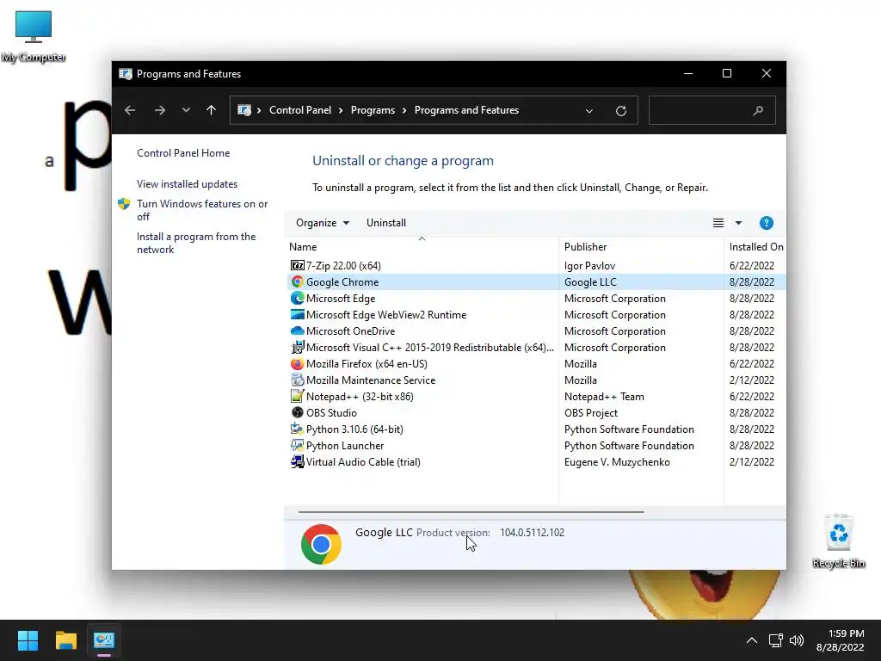Expand the chevron before Control Panel breadcrumb
The image size is (881, 661).
(x=259, y=111)
